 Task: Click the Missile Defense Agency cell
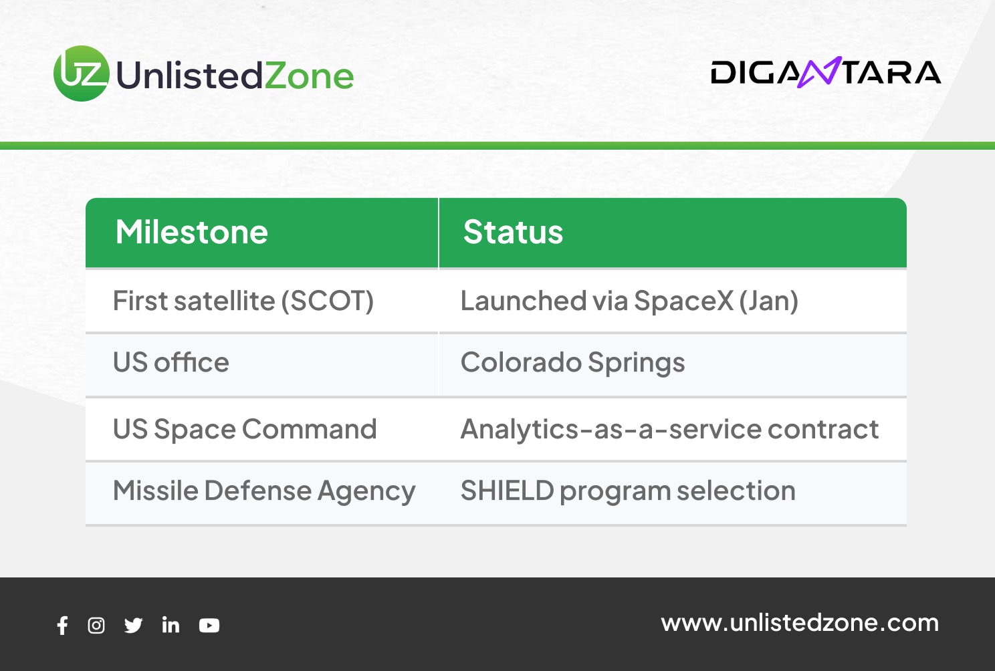tap(264, 491)
